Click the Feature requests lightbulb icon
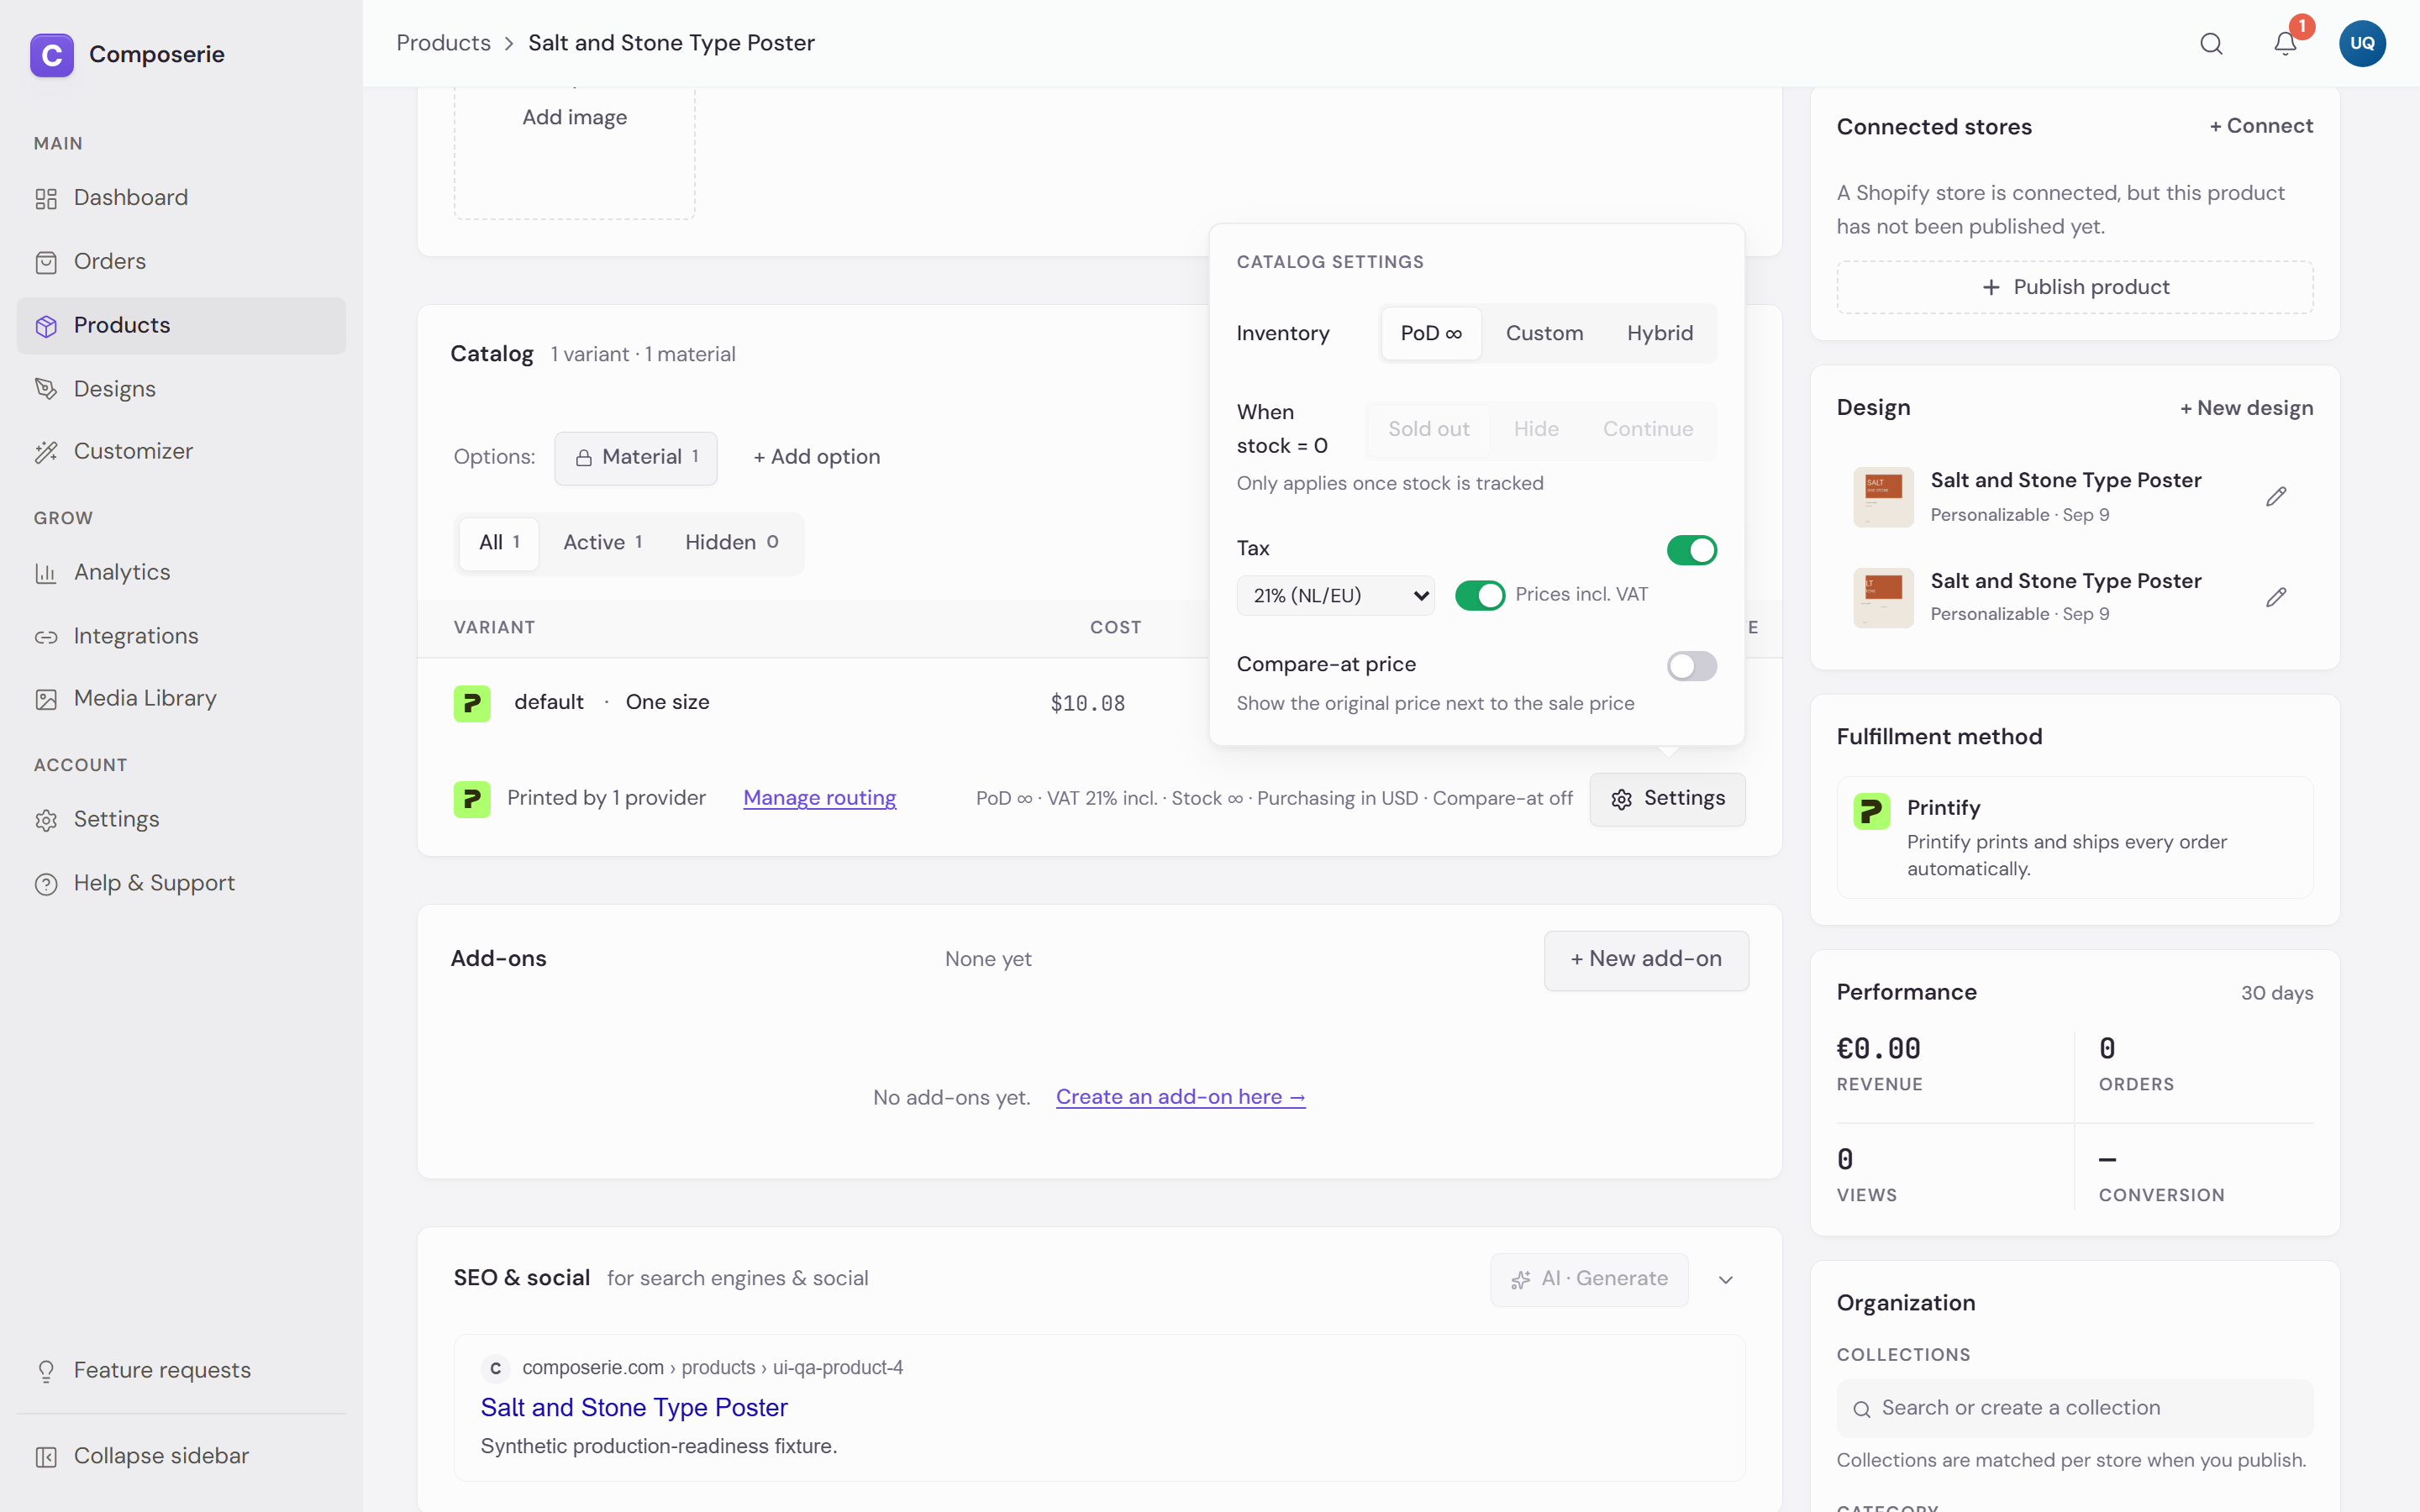 tap(46, 1371)
